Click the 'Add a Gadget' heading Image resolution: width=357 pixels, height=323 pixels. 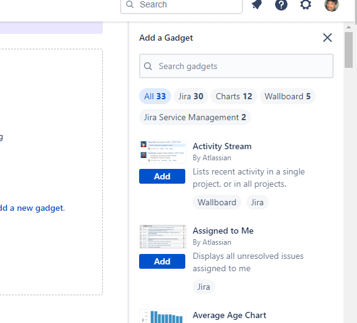tap(166, 38)
